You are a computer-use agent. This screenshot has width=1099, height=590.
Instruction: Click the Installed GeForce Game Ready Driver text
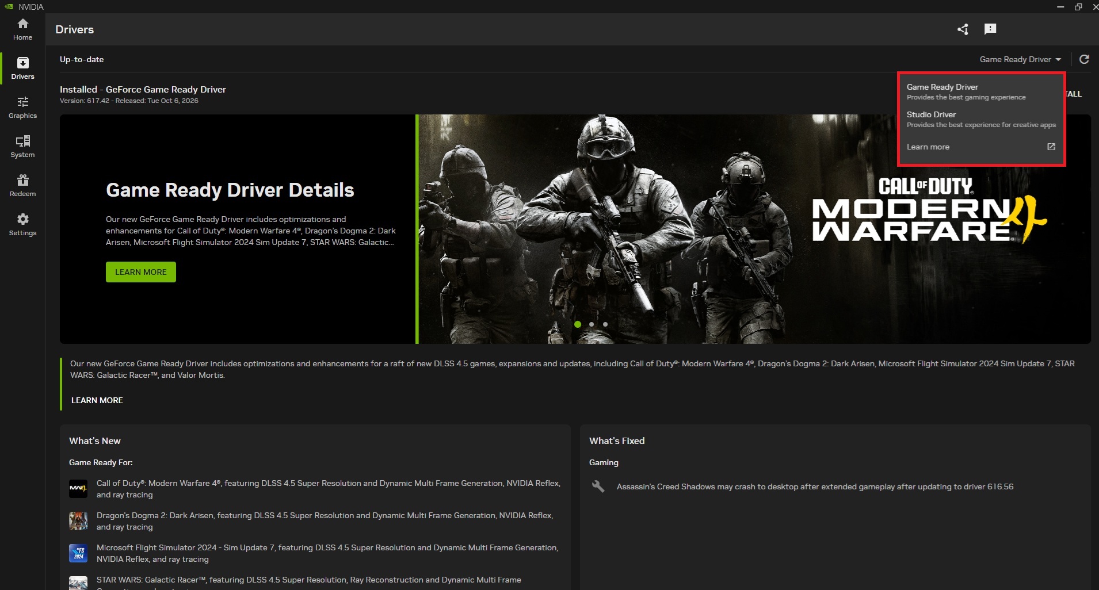(x=143, y=89)
